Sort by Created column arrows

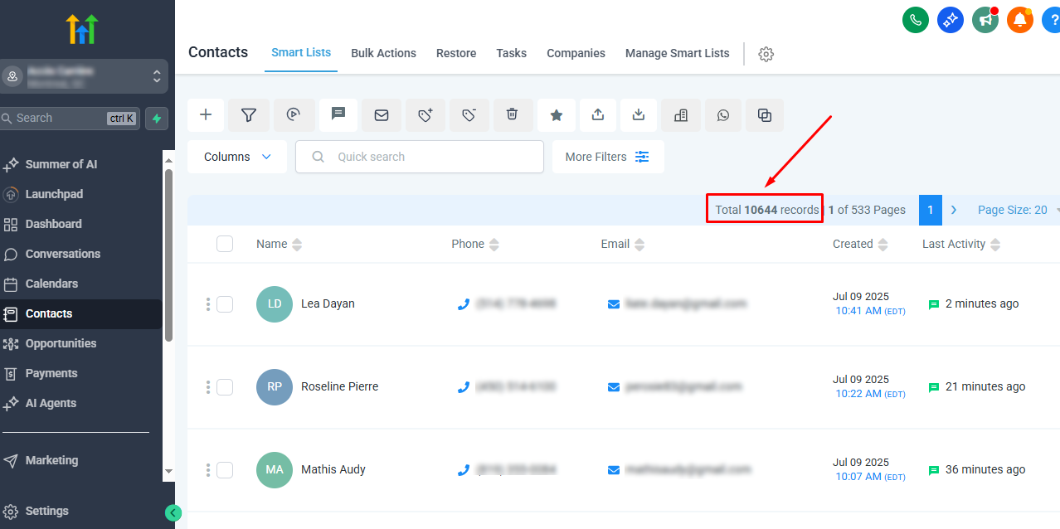click(883, 245)
